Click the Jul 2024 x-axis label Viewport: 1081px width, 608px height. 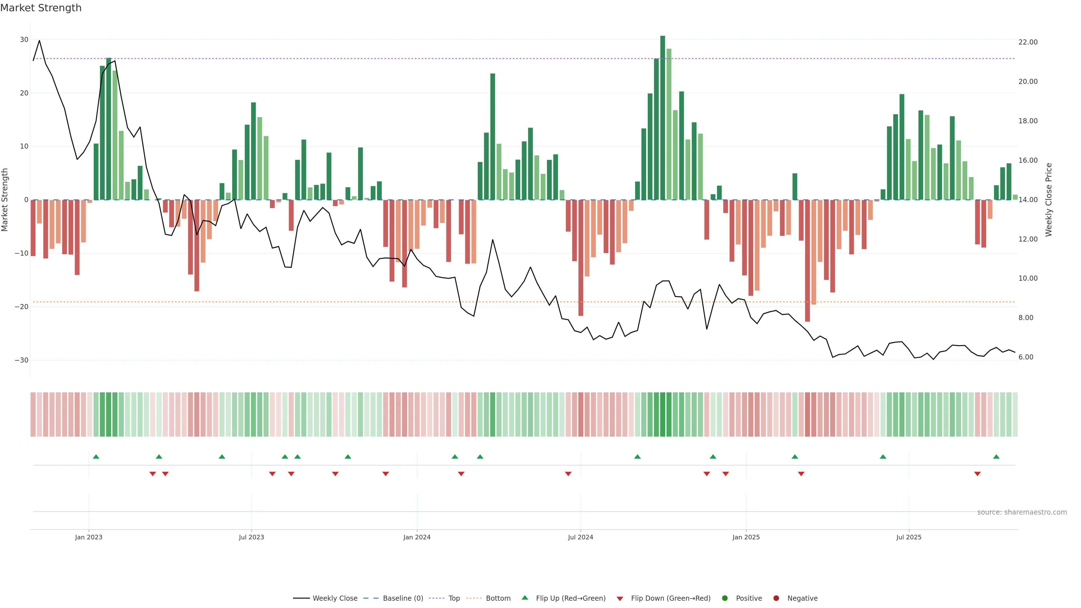(580, 537)
